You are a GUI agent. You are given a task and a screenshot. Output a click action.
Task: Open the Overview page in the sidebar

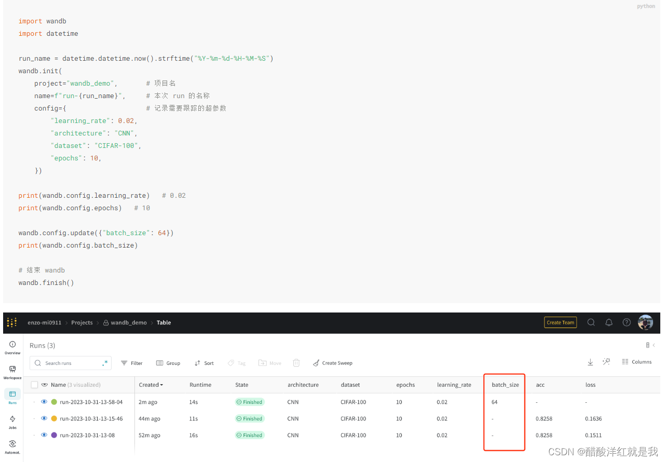click(12, 347)
